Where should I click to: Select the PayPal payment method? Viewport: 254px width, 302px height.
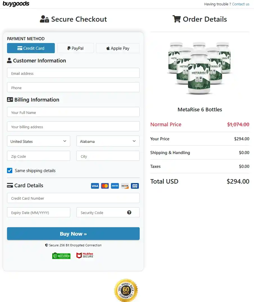pyautogui.click(x=75, y=48)
